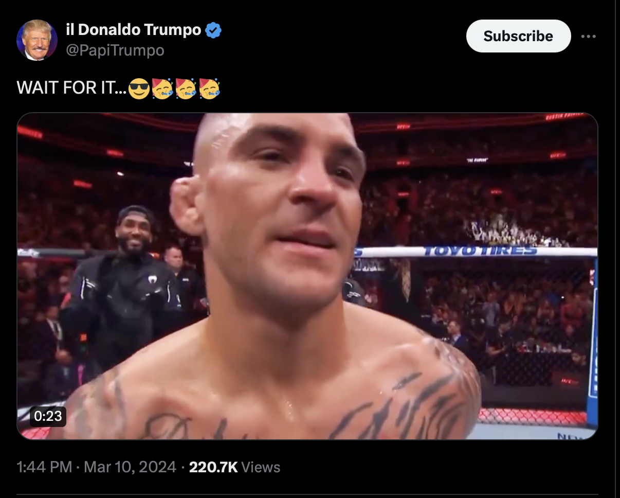620x498 pixels.
Task: Subscribe to this account
Action: click(x=518, y=36)
